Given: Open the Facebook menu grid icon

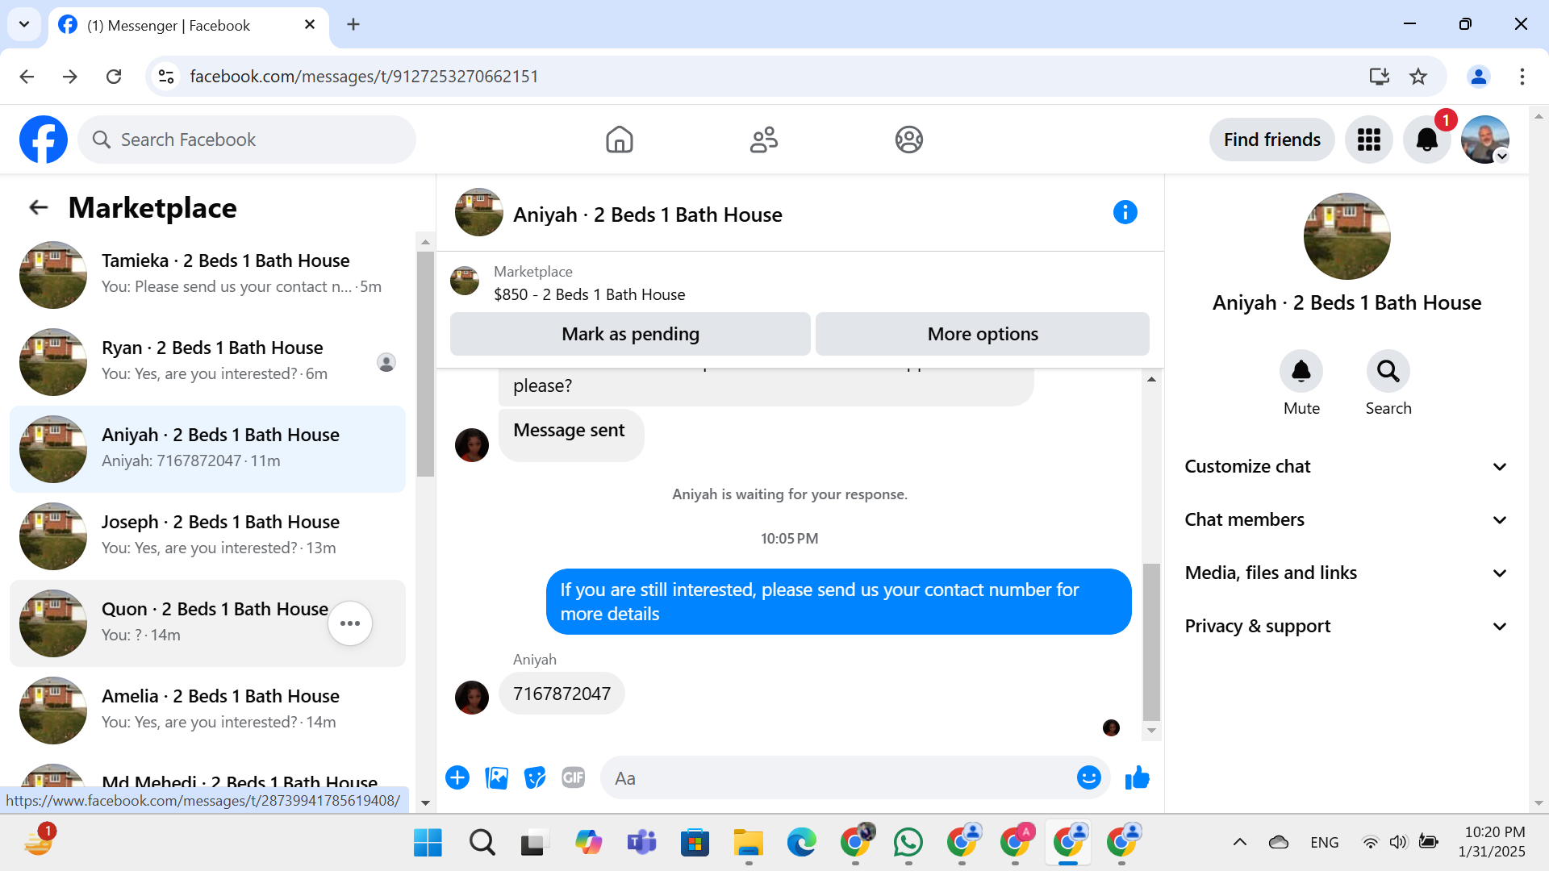Looking at the screenshot, I should click(x=1368, y=140).
